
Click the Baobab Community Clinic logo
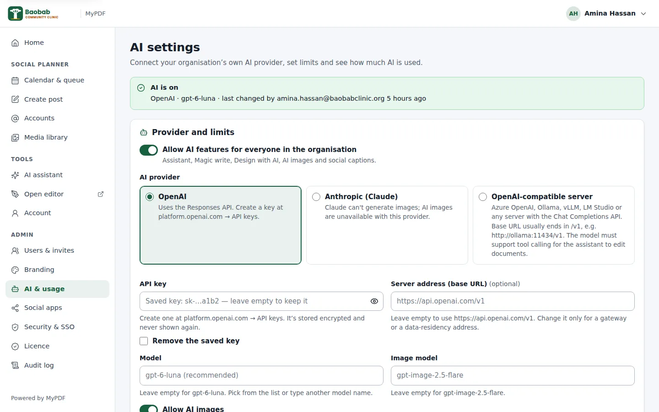pyautogui.click(x=33, y=14)
